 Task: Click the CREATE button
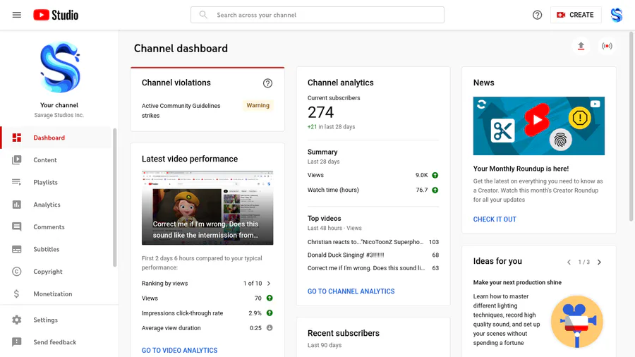tap(575, 15)
